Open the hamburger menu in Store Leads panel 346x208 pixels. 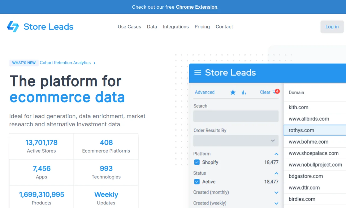pos(198,73)
